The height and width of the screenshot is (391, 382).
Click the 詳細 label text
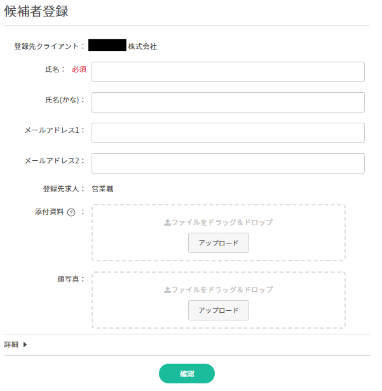pos(12,345)
